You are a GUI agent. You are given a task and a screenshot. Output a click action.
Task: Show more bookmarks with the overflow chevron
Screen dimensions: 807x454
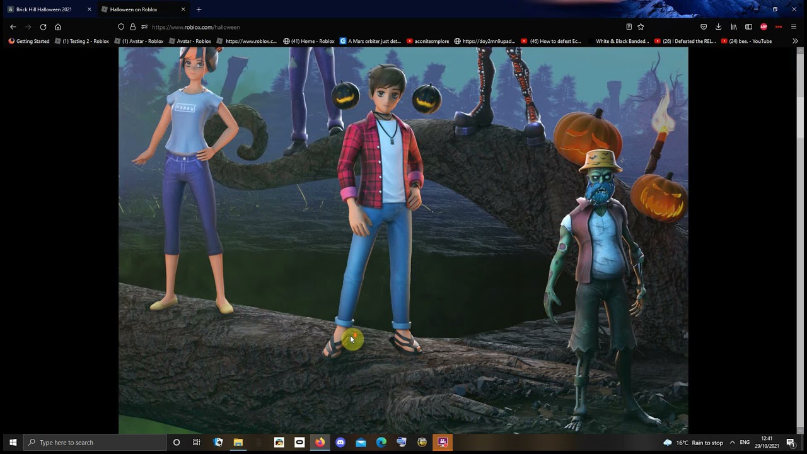795,41
